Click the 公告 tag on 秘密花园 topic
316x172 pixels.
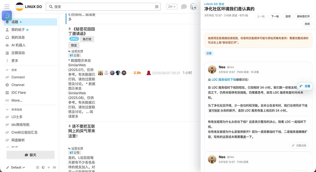75,55
